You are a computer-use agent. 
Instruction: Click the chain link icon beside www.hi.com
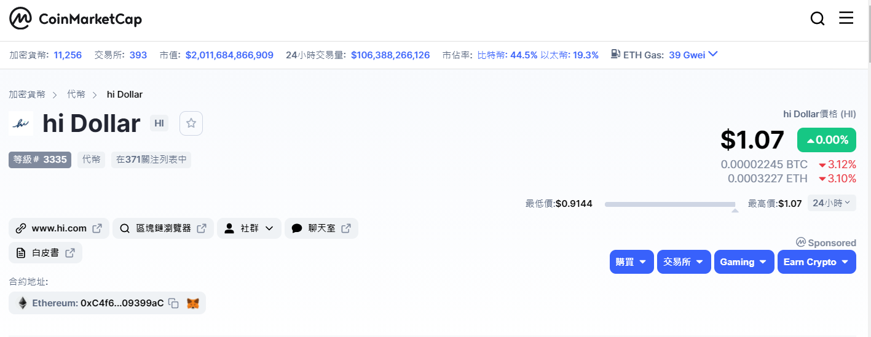21,228
